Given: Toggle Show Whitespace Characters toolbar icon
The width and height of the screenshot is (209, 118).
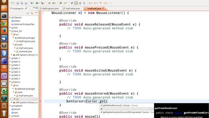Looking at the screenshot, I should 84,3.
